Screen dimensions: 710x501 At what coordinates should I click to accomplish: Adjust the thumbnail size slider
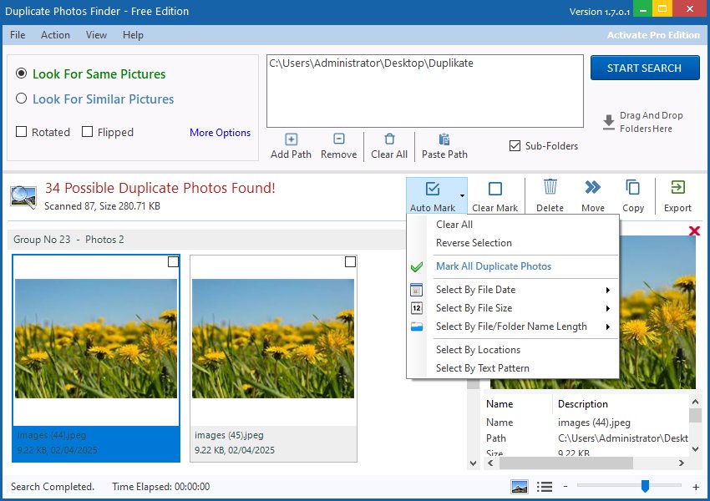[x=645, y=486]
